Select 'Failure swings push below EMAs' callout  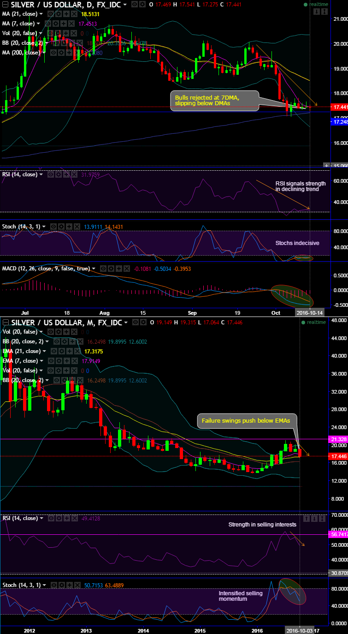point(247,421)
